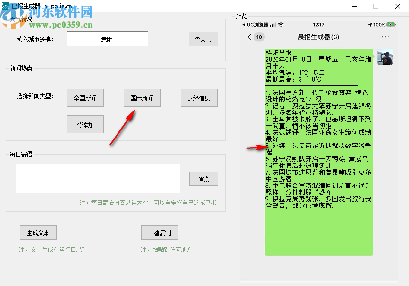The image size is (409, 286).
Task: Click the Wi-Fi icon in the preview status bar
Action: coord(281,25)
